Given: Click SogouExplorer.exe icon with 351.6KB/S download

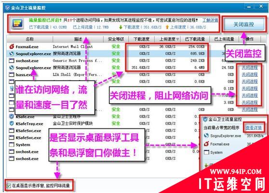Looking at the screenshot, I should [12, 68].
